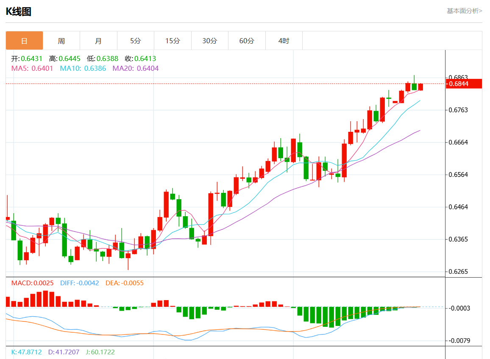Viewport: 490px width, 359px height.
Task: Click the -0.0003 MACD axis label
Action: click(x=459, y=309)
